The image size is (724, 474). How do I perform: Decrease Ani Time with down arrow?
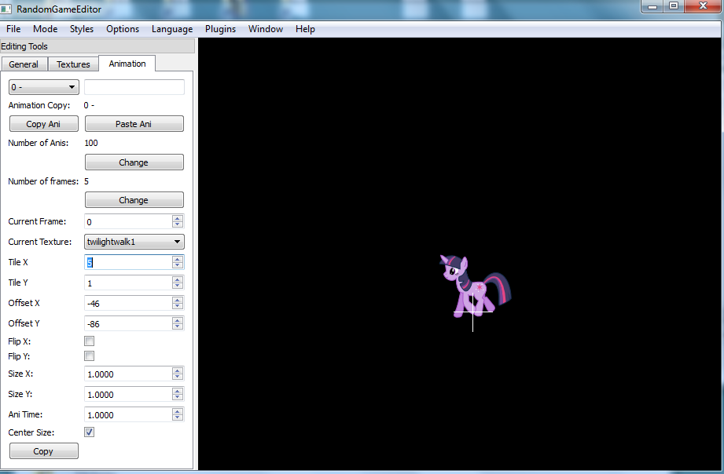click(x=178, y=417)
